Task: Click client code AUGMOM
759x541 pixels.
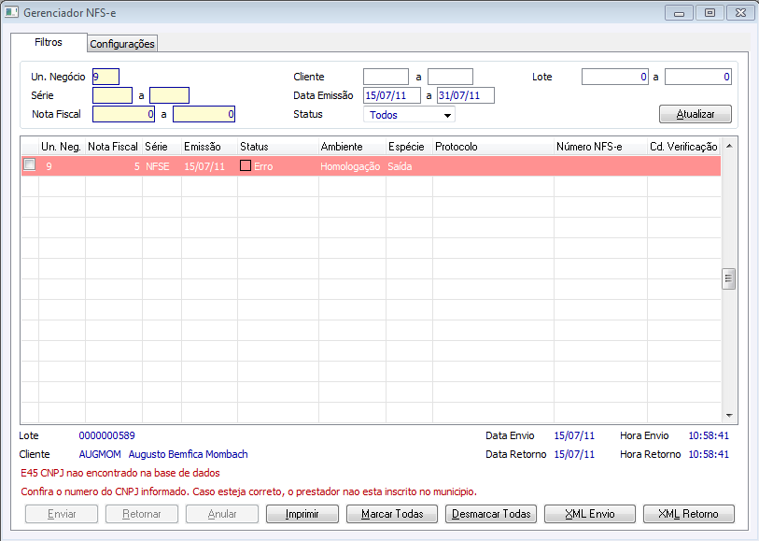Action: coord(100,454)
